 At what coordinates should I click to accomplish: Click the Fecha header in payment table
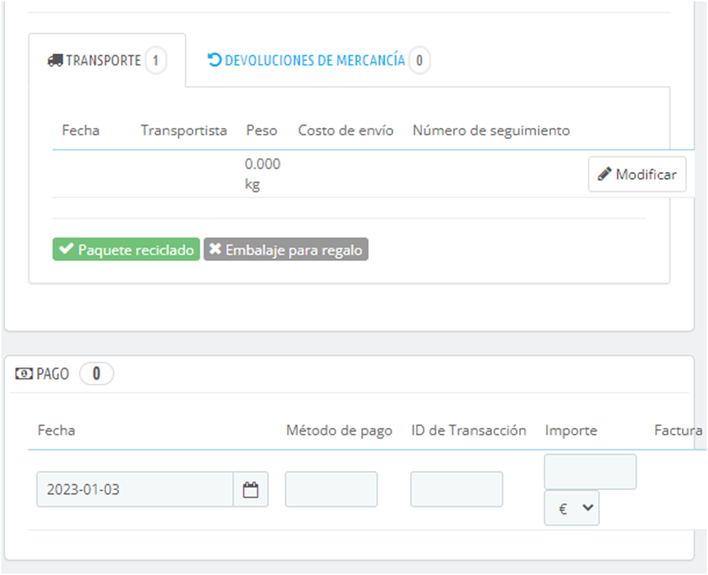pos(57,430)
